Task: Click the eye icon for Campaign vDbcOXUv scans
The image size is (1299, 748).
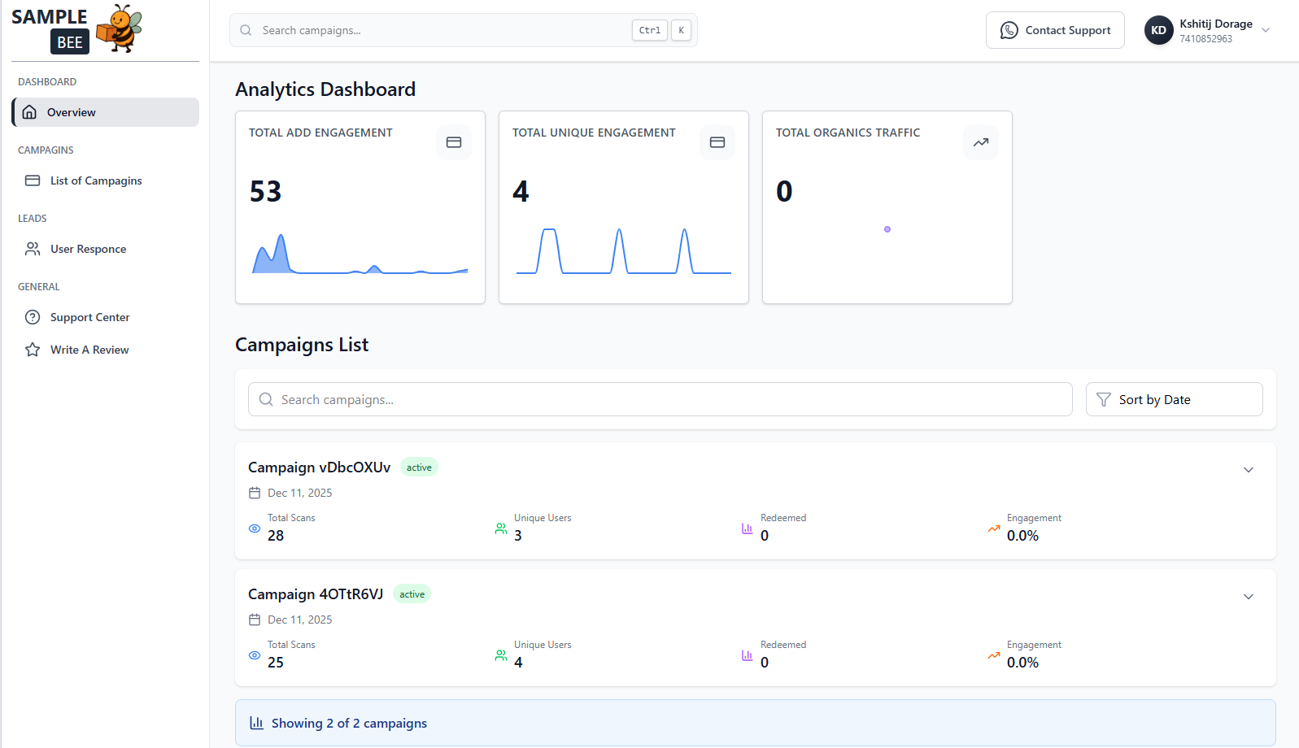Action: point(255,528)
